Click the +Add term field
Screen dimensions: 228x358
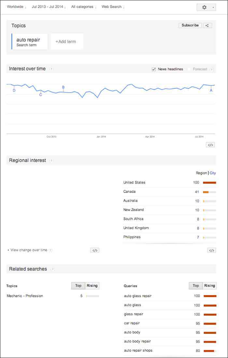pos(66,41)
